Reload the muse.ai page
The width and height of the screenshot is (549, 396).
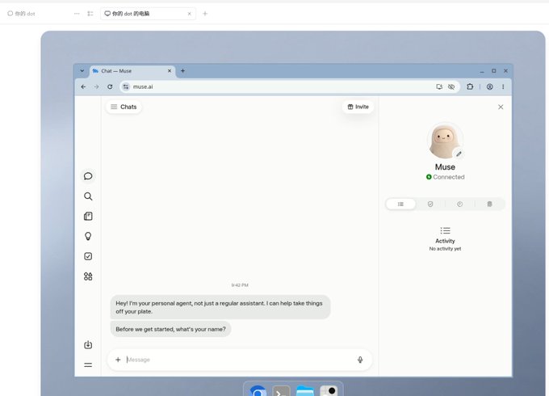point(110,86)
